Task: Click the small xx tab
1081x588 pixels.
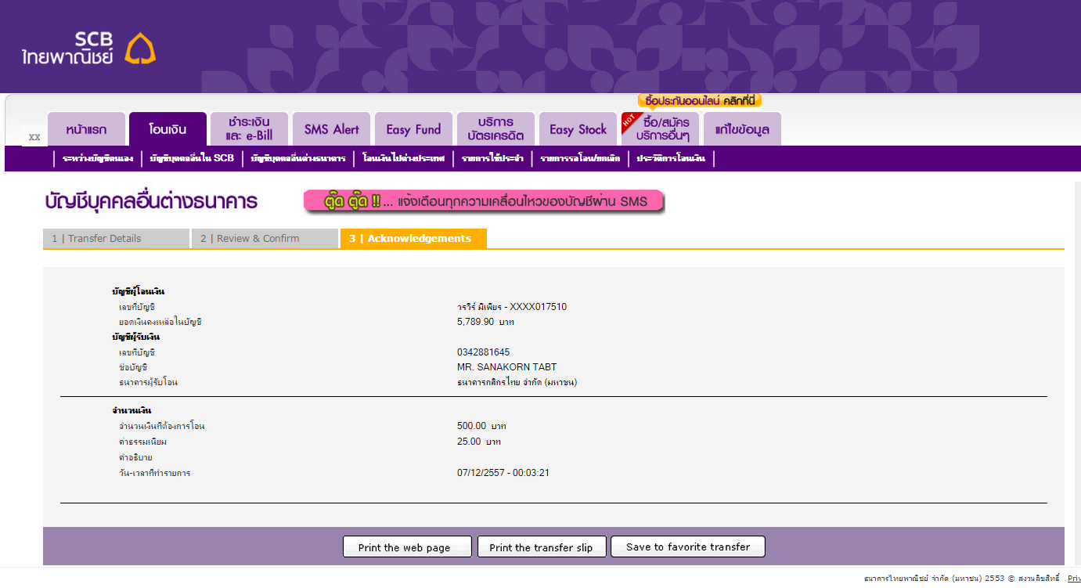Action: coord(34,136)
